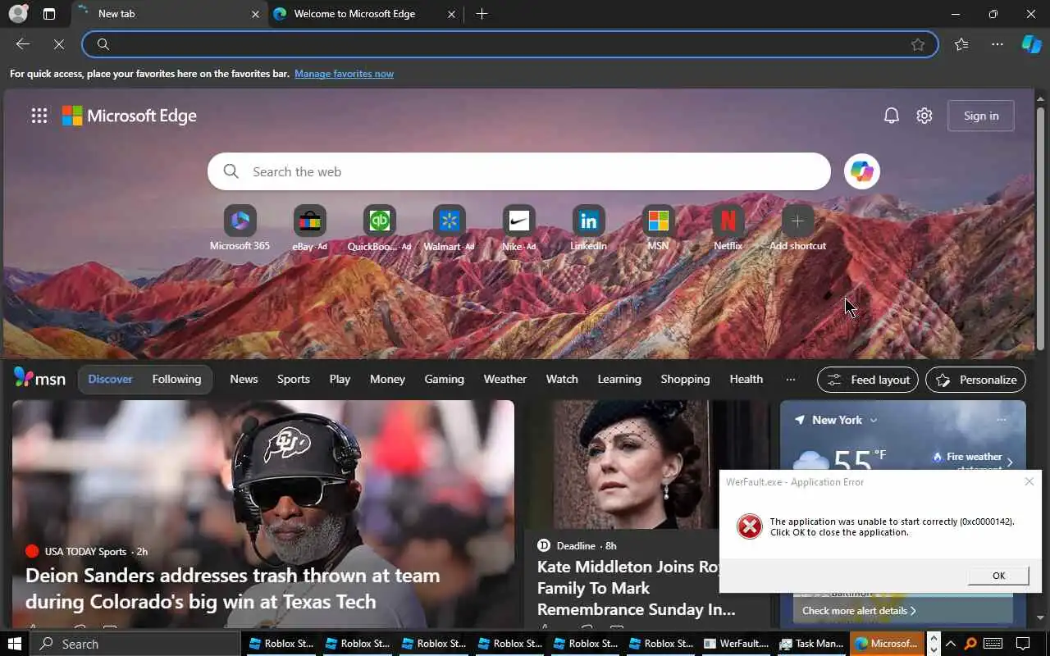Click the address bar input
1050x656 pixels.
509,44
